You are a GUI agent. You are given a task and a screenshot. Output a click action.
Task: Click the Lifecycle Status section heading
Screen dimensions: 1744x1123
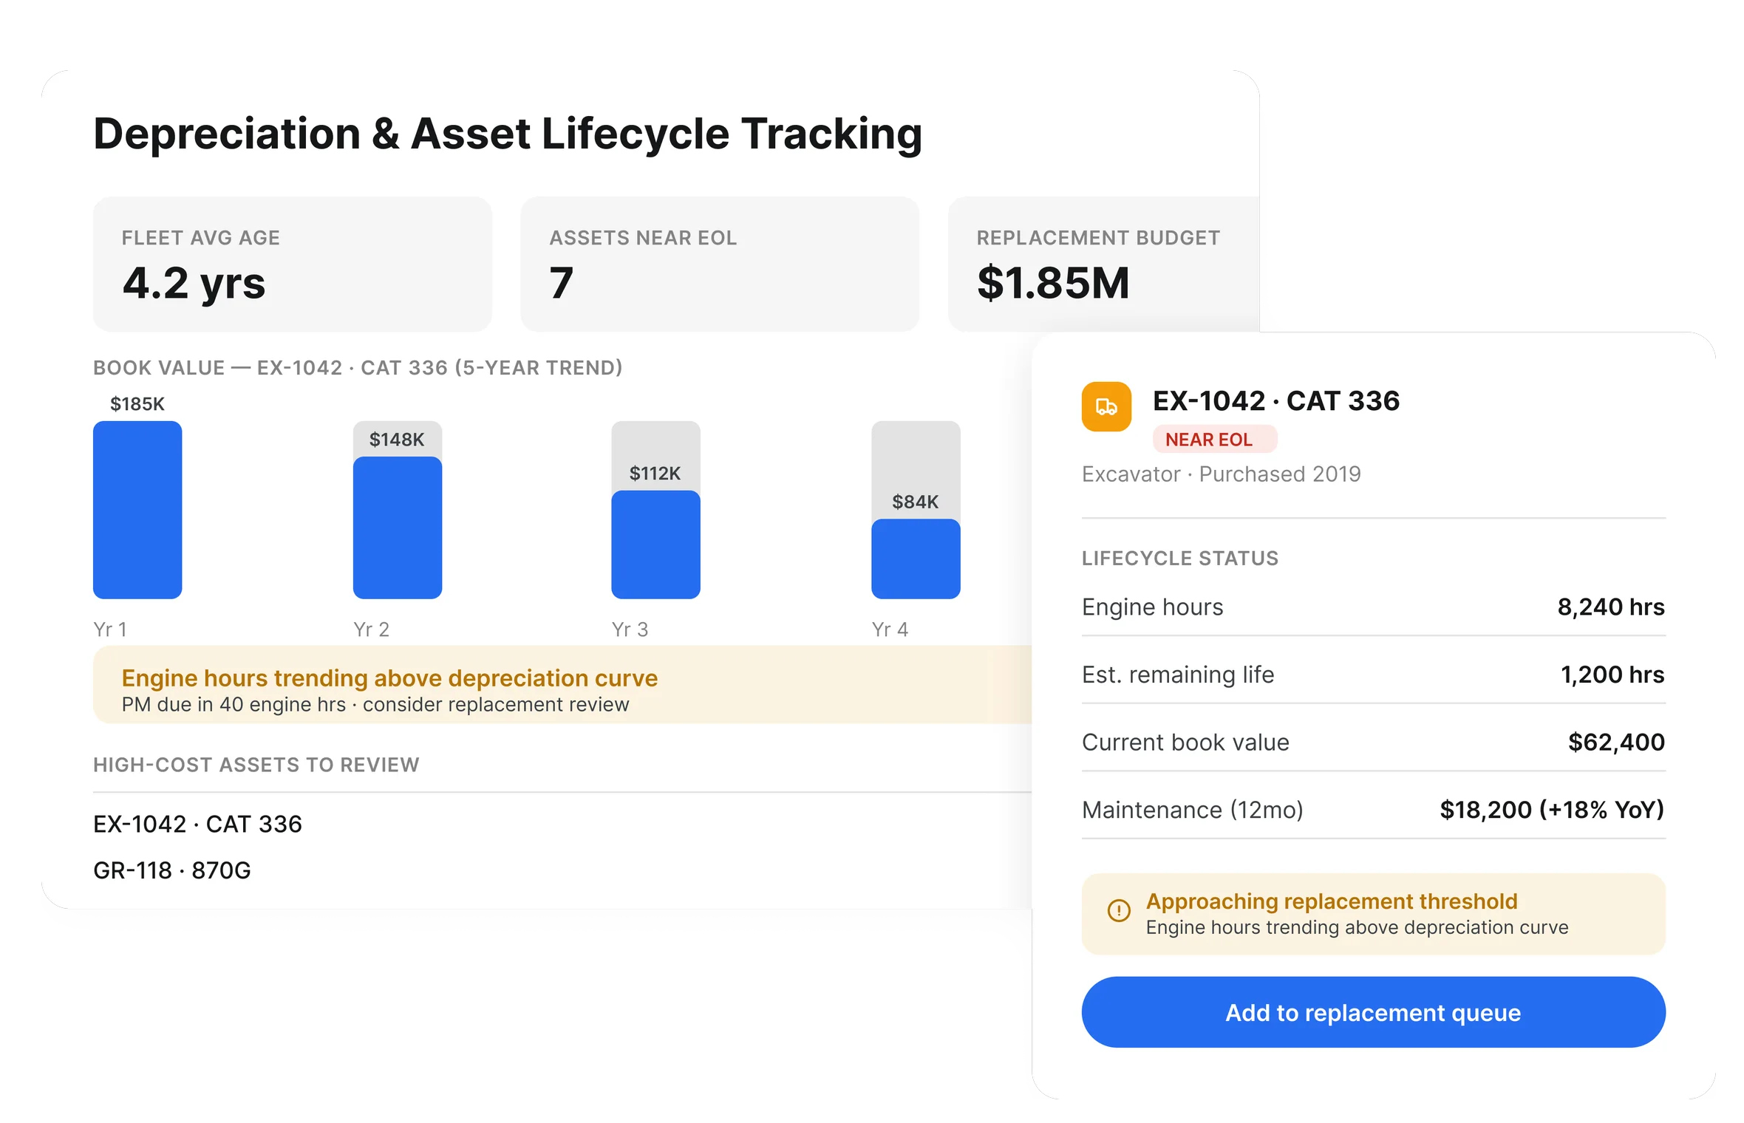pyautogui.click(x=1180, y=559)
